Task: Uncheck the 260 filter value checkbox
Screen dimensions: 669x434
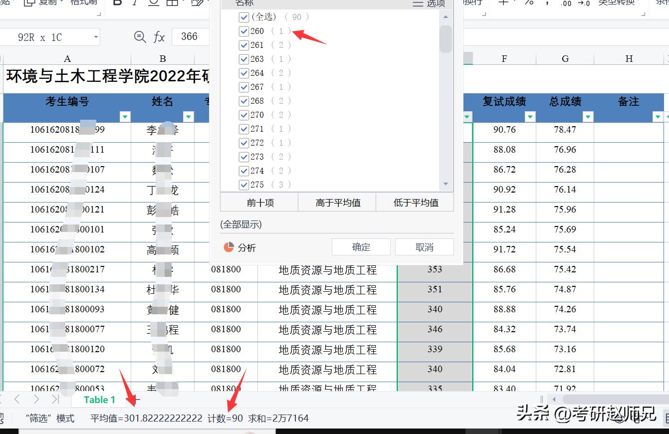Action: tap(244, 31)
